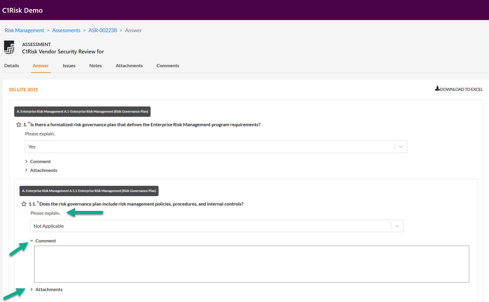View the Comments tab
Viewport: 489px width, 302px height.
click(168, 66)
